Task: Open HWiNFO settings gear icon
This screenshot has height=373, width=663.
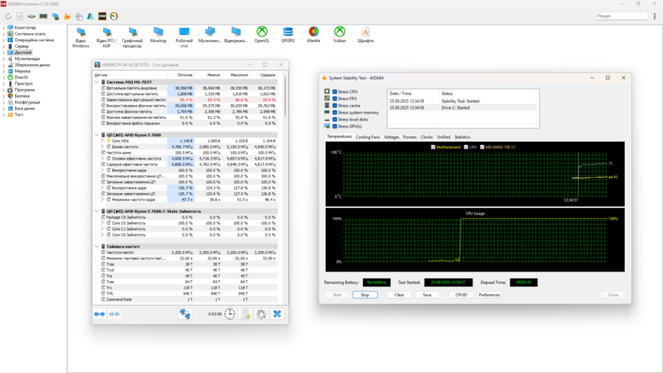Action: [261, 313]
